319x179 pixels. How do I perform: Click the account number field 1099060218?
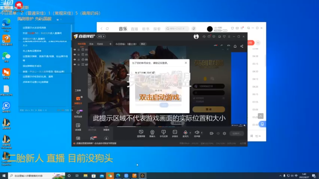[209, 86]
